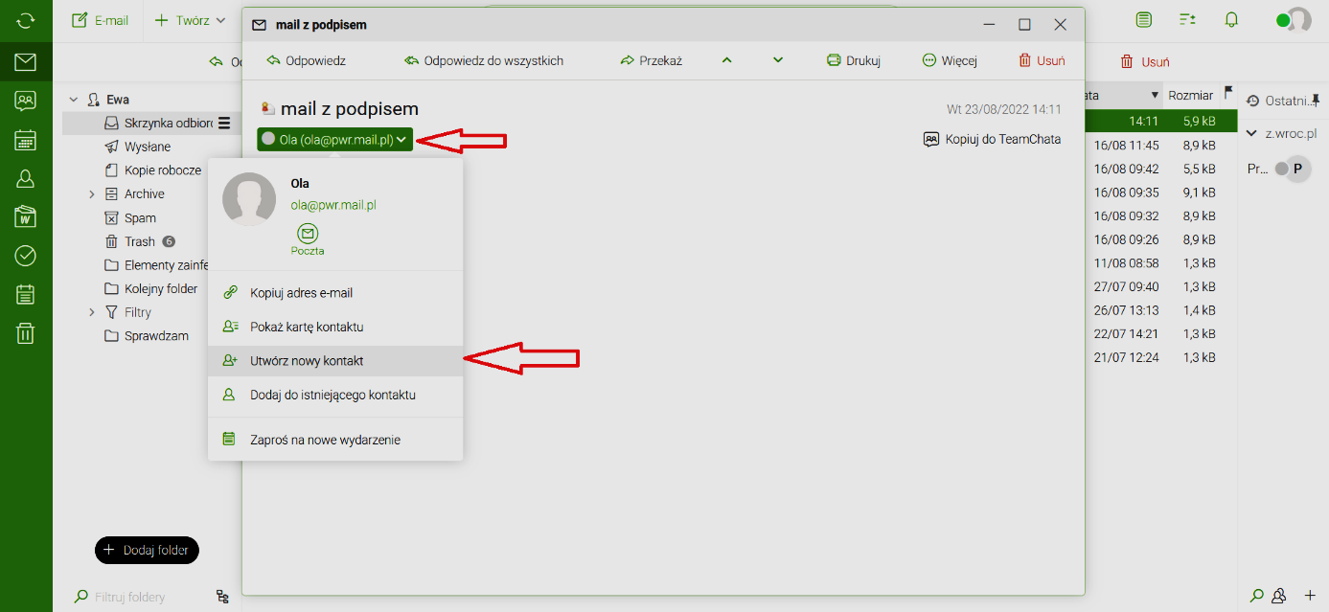Click the Drukuj print button
Image resolution: width=1329 pixels, height=612 pixels.
coord(853,60)
